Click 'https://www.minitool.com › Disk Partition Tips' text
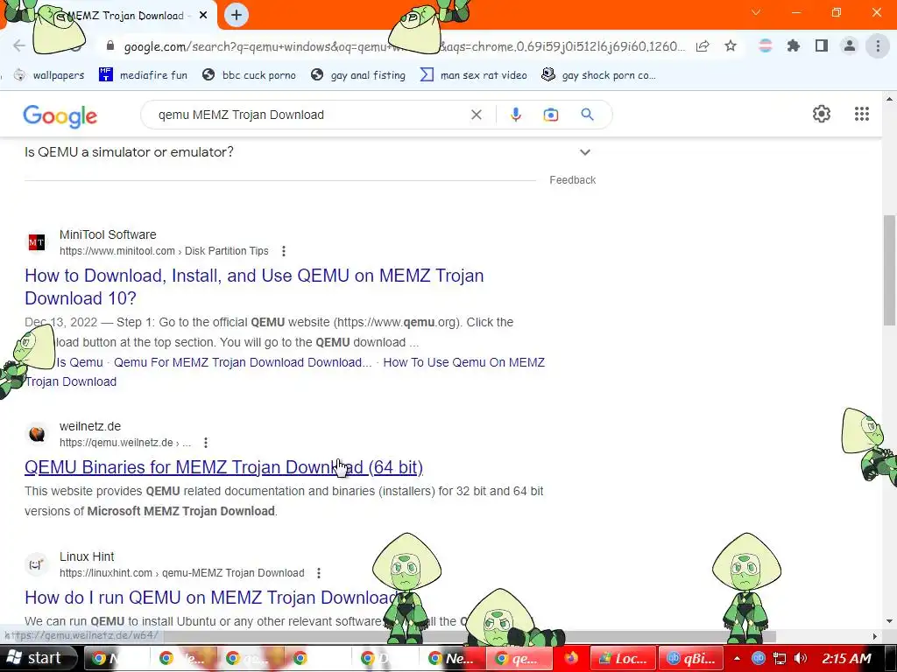The image size is (897, 672). tap(164, 251)
